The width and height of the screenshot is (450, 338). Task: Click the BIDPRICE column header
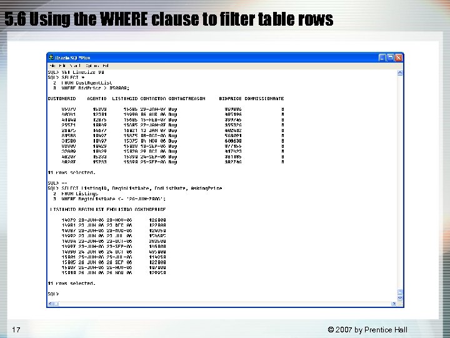[230, 99]
